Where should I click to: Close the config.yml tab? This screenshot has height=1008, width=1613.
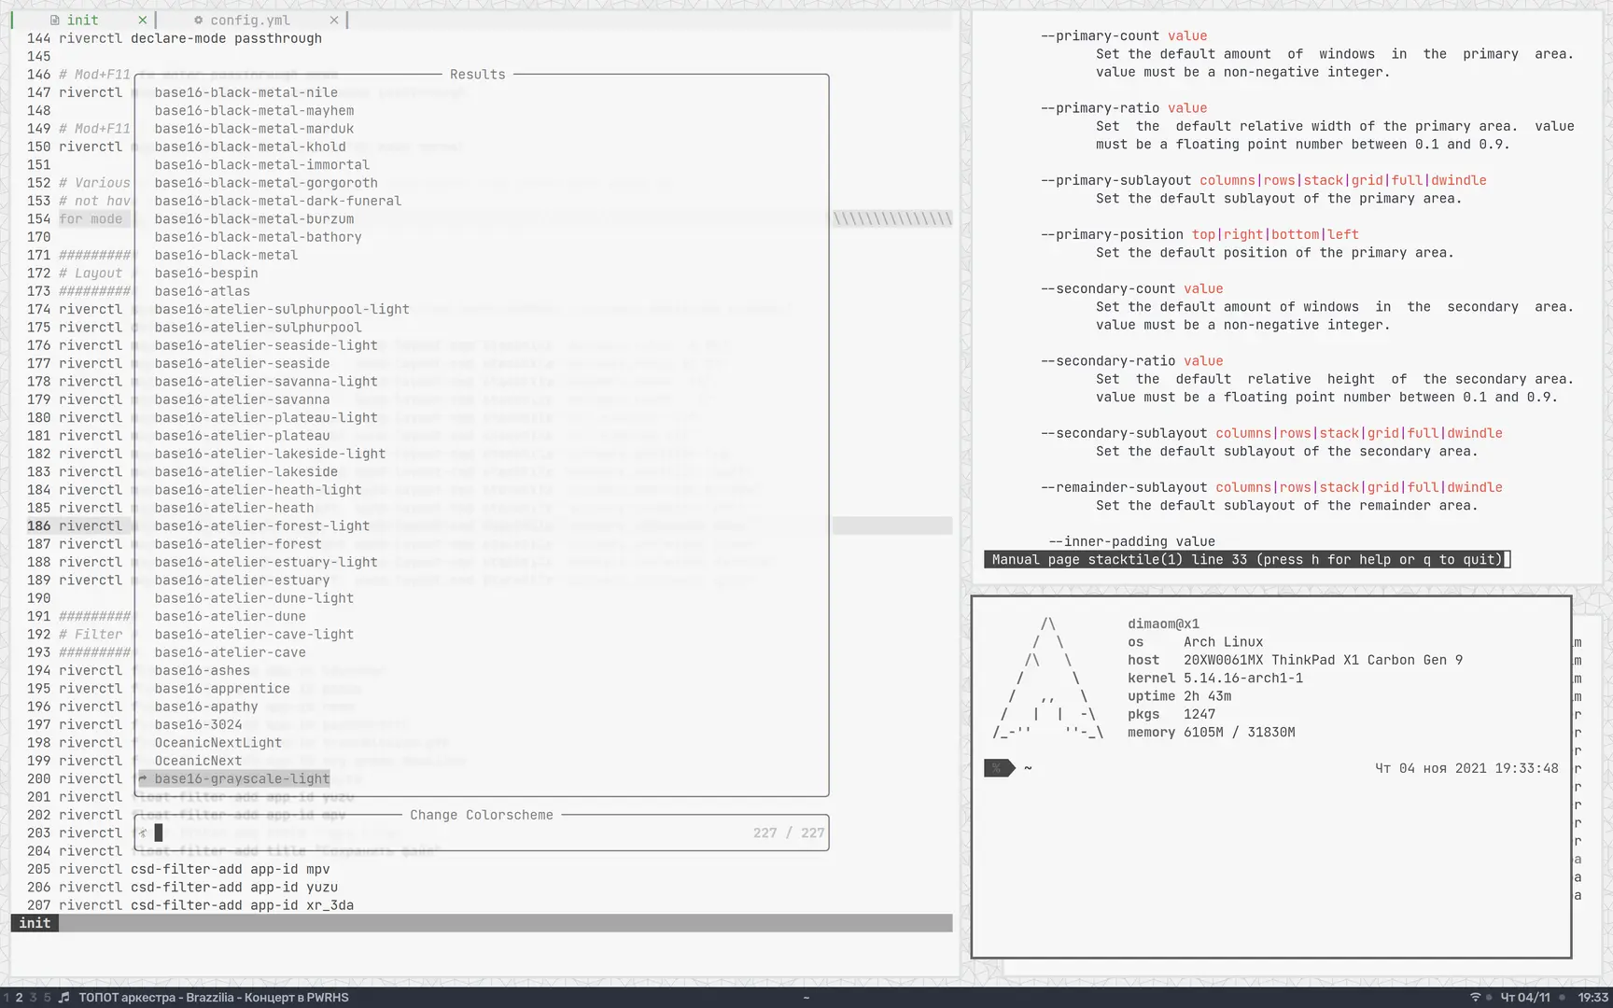pyautogui.click(x=334, y=20)
